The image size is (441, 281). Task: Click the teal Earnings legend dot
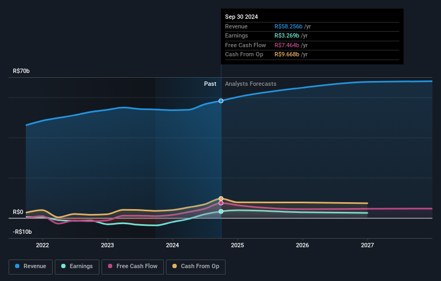(63, 266)
